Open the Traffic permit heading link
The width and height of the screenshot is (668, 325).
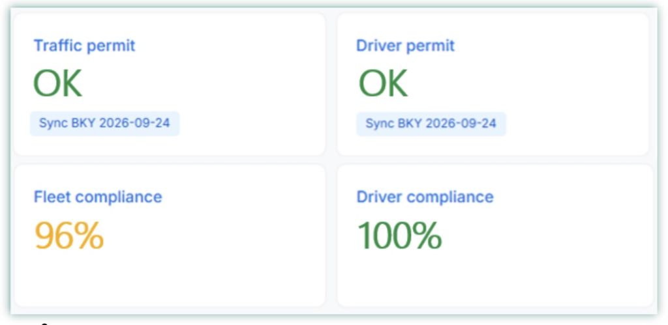84,46
